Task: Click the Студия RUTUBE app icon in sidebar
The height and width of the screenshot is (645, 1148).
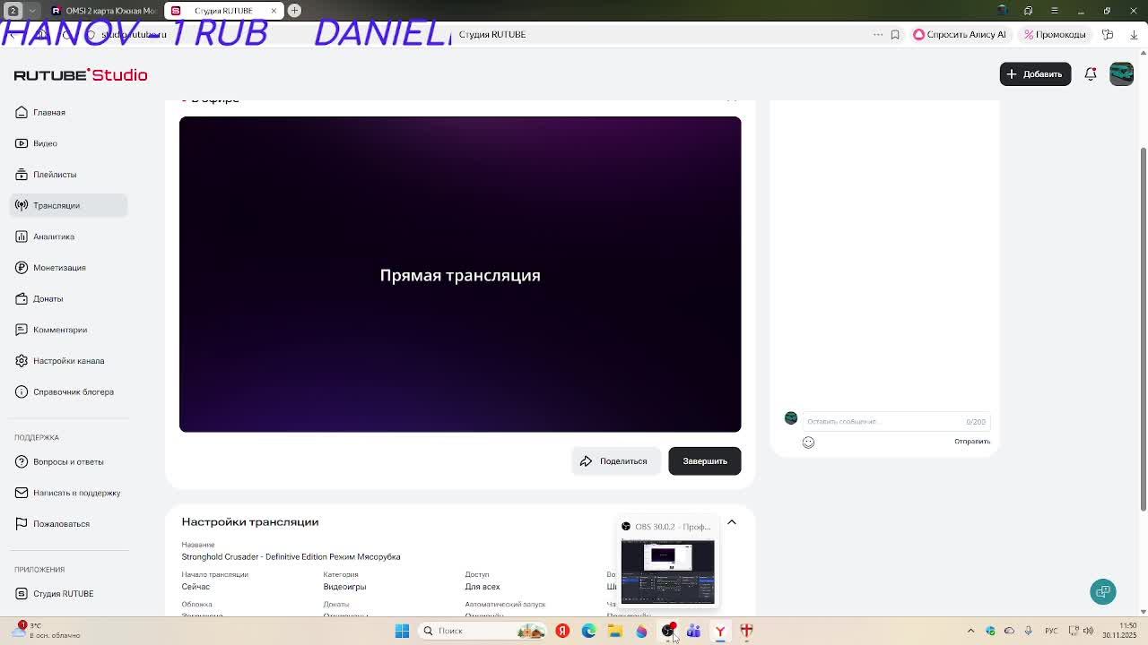Action: tap(21, 593)
